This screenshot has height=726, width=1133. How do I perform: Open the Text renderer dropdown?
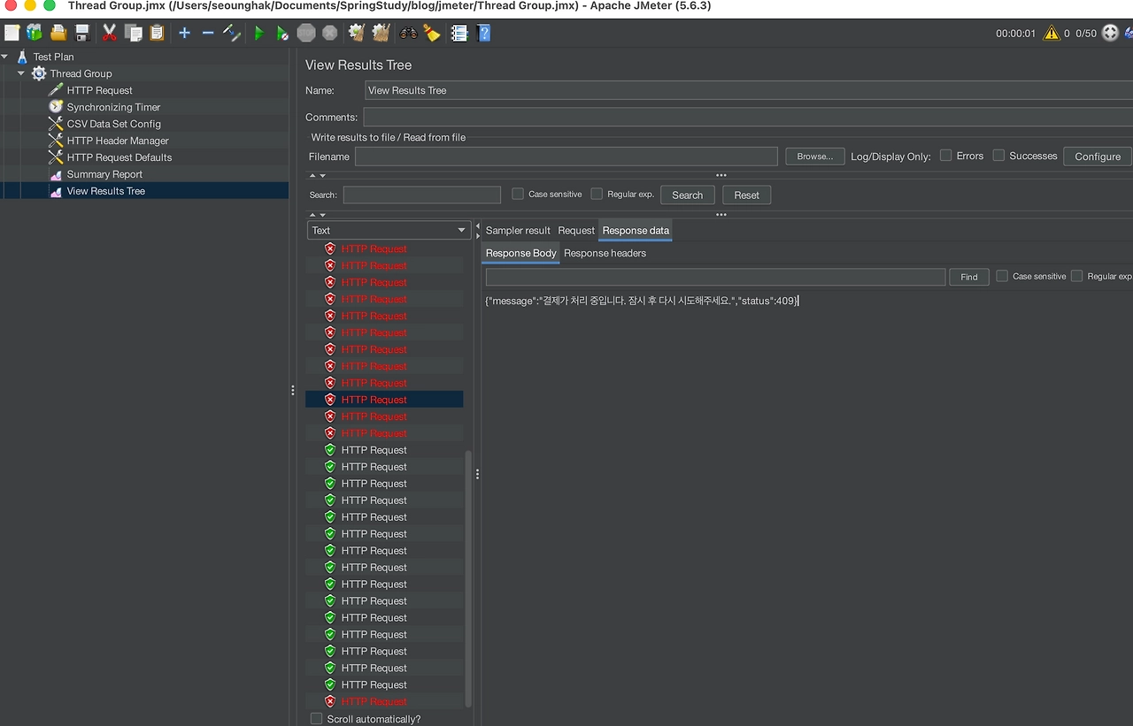pos(389,230)
